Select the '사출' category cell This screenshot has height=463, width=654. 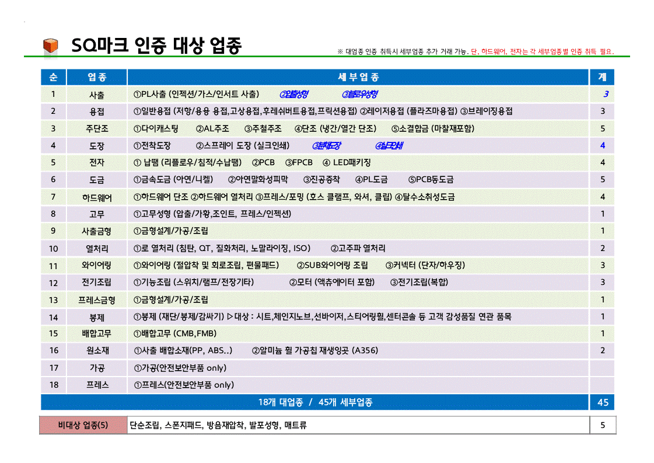(x=97, y=95)
